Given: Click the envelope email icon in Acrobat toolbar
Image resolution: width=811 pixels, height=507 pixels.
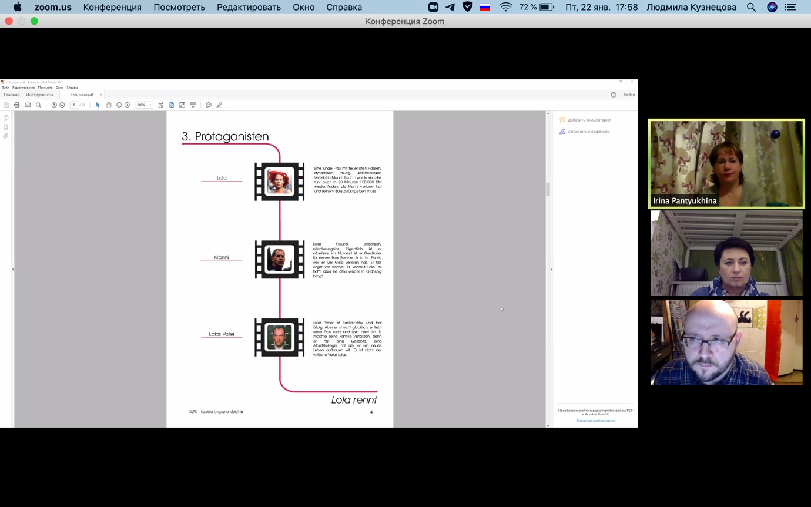Looking at the screenshot, I should coord(28,105).
